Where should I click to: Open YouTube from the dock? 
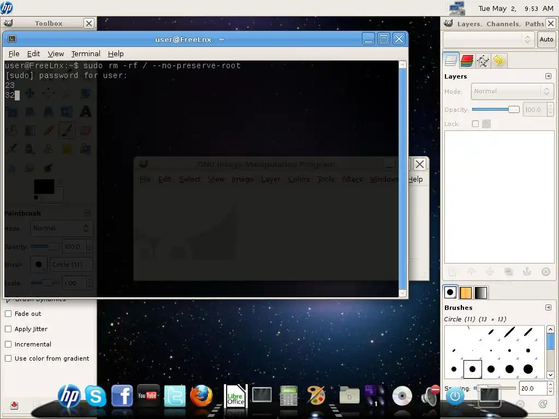pos(148,396)
